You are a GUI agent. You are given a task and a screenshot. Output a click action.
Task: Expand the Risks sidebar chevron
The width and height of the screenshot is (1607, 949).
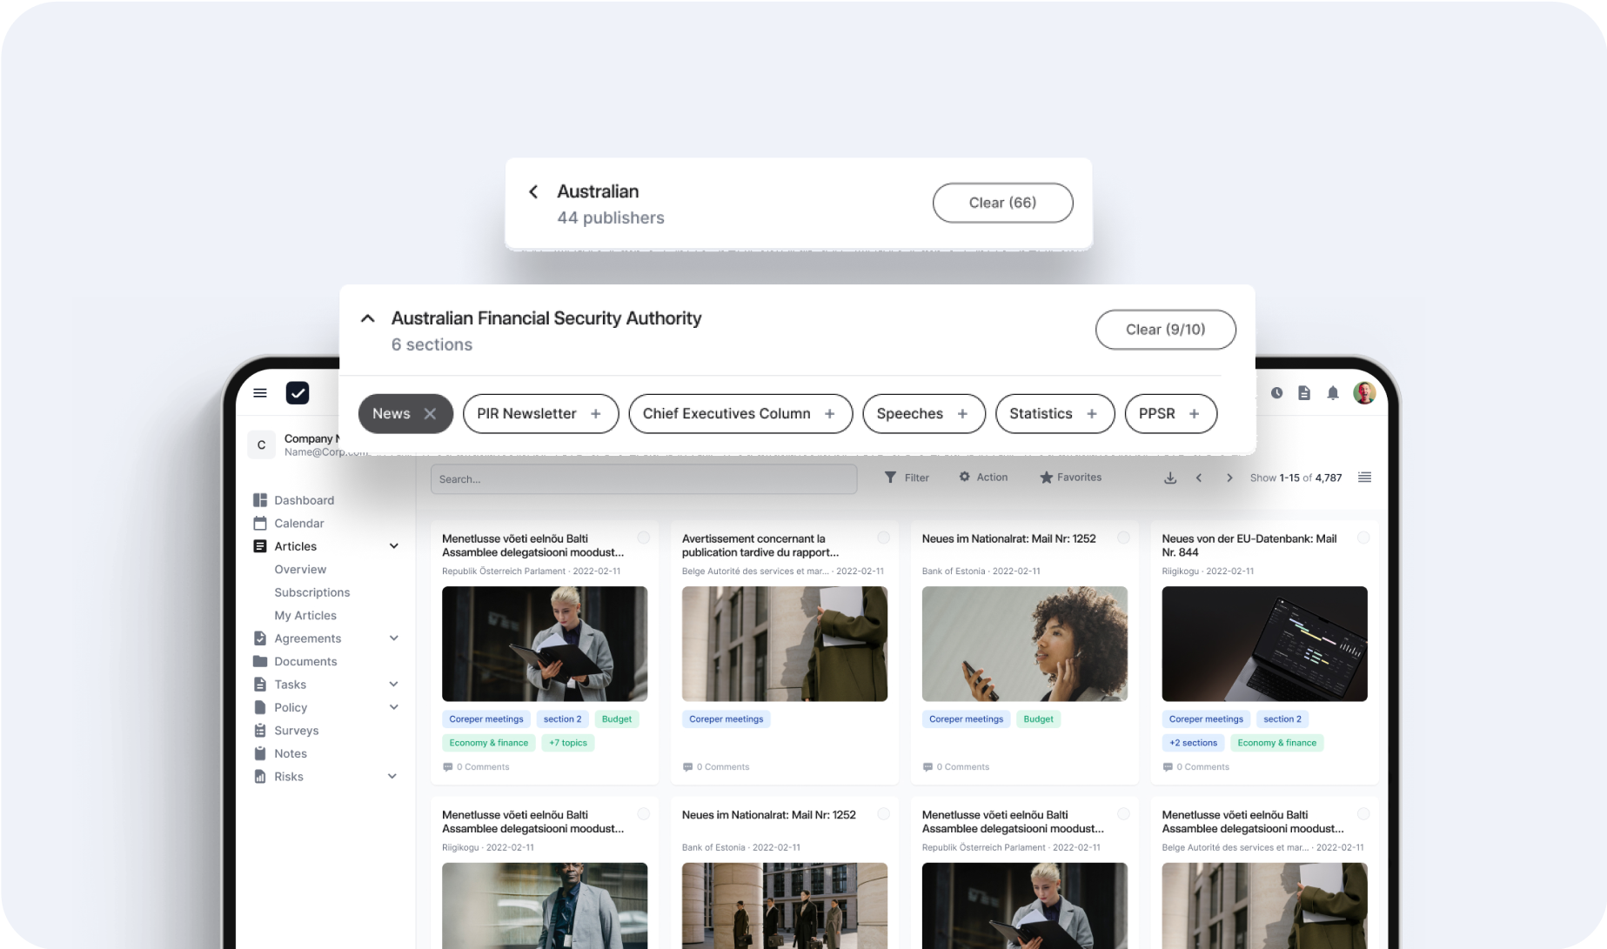tap(392, 777)
